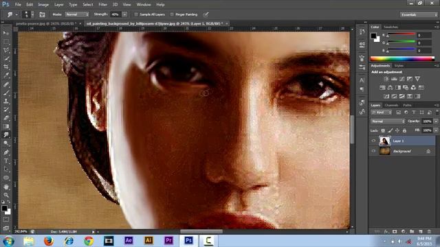Open Chrome from taskbar
This screenshot has width=440, height=247.
[89, 241]
